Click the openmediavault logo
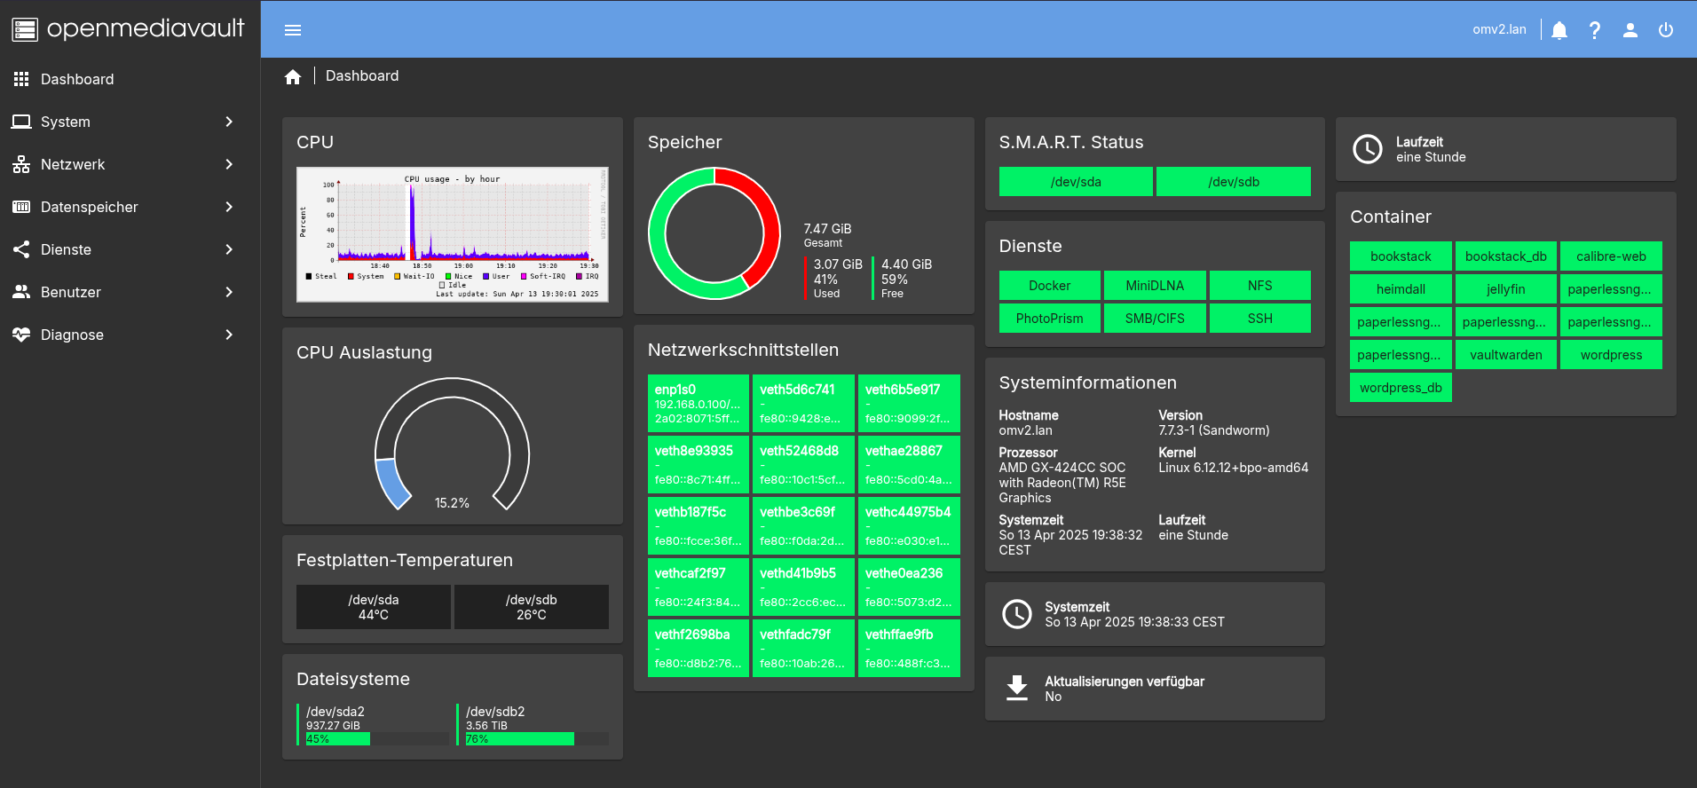 (129, 29)
